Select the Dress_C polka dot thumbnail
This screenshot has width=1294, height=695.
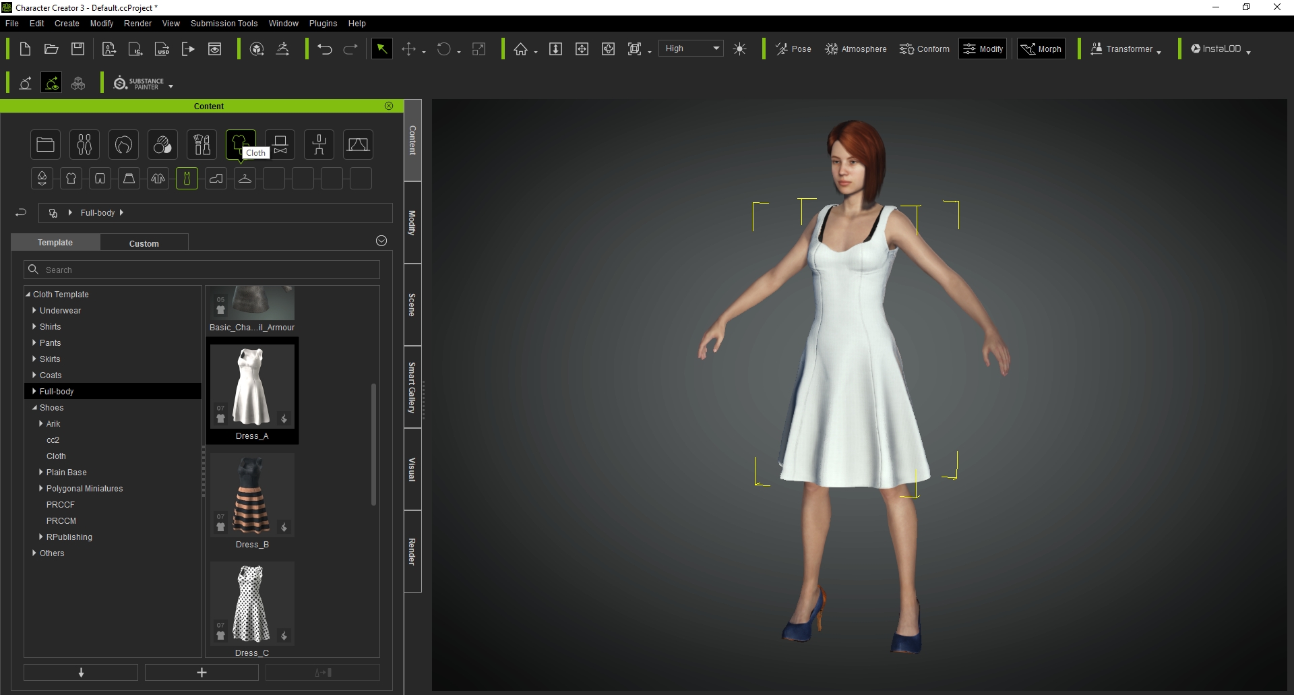tap(252, 604)
